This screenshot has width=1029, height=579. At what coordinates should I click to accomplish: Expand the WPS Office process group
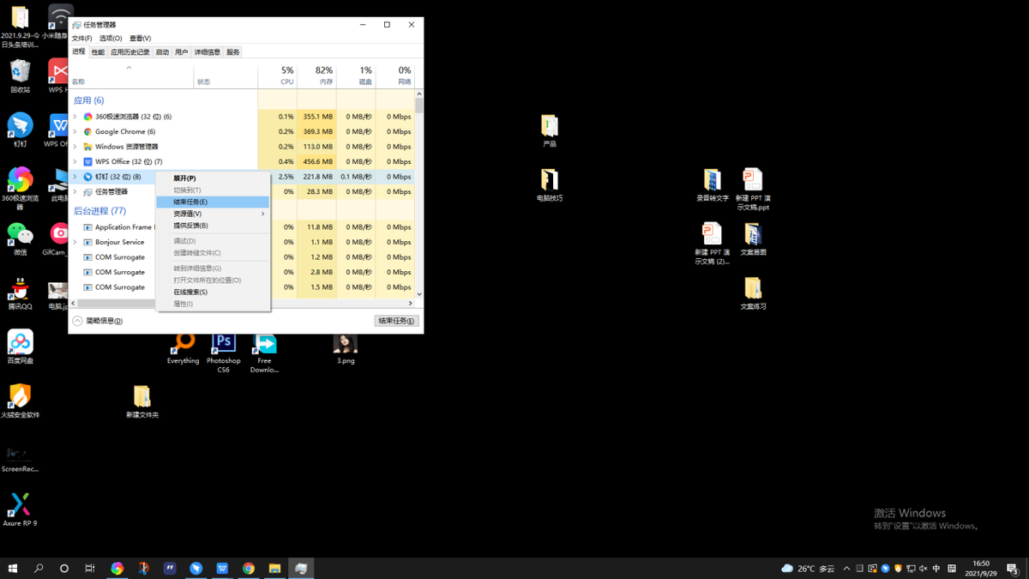[x=75, y=161]
